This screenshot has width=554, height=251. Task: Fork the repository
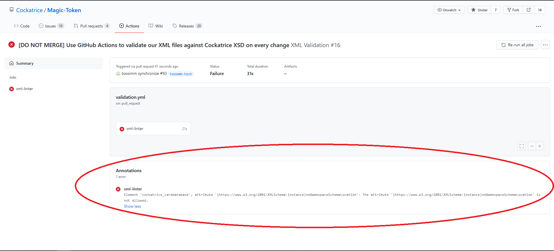(513, 10)
